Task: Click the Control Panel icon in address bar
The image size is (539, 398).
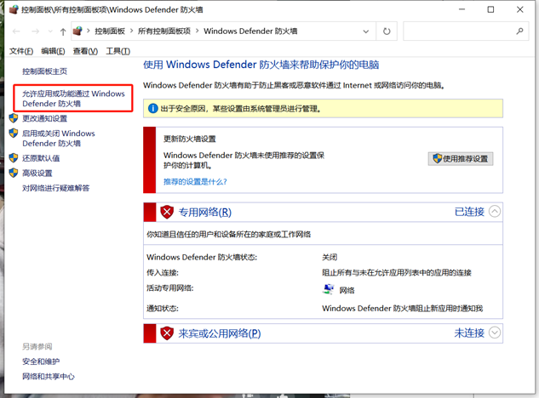Action: pyautogui.click(x=77, y=31)
